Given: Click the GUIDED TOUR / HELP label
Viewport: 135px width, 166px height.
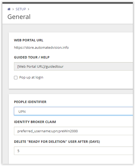Looking at the screenshot, I should 32,57.
